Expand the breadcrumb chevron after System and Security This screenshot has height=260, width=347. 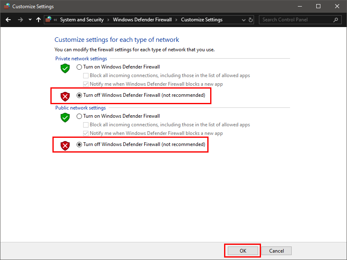[x=108, y=20]
